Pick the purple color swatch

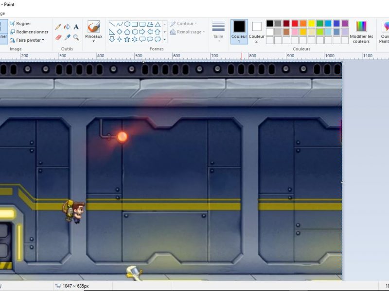click(345, 23)
